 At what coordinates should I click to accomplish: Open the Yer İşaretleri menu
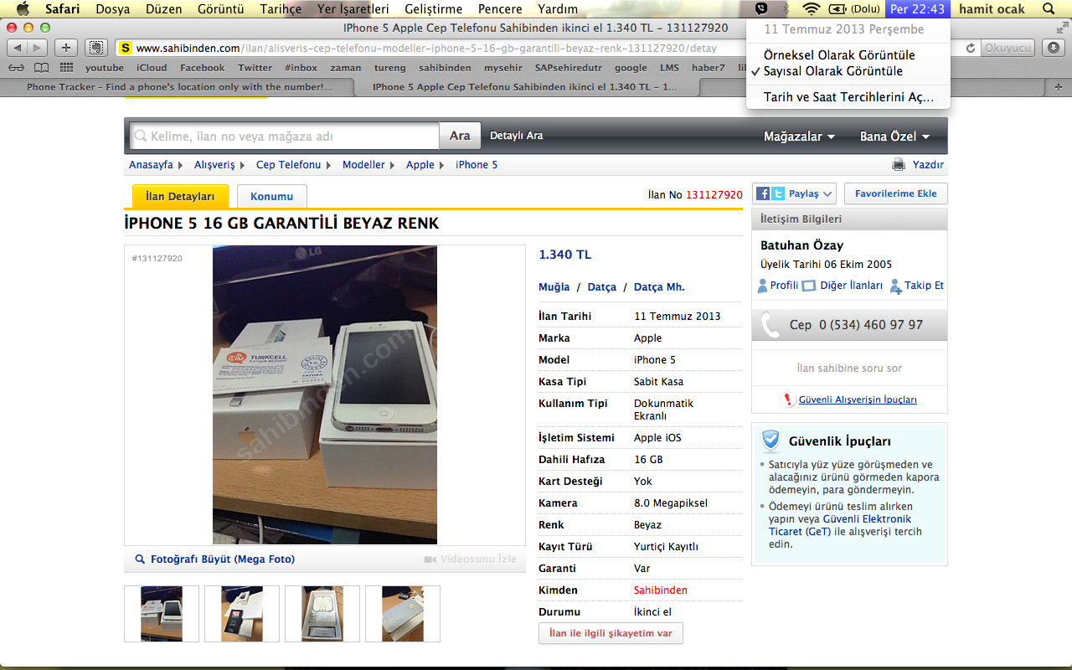coord(353,9)
